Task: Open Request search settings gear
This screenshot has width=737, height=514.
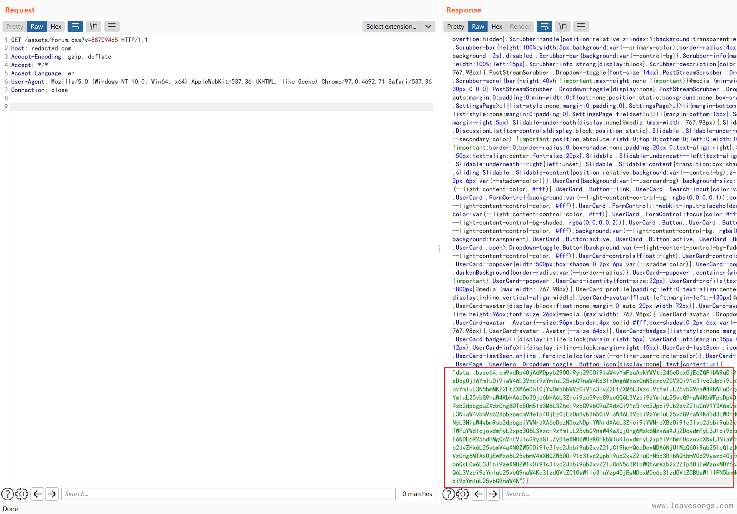Action: coord(22,494)
